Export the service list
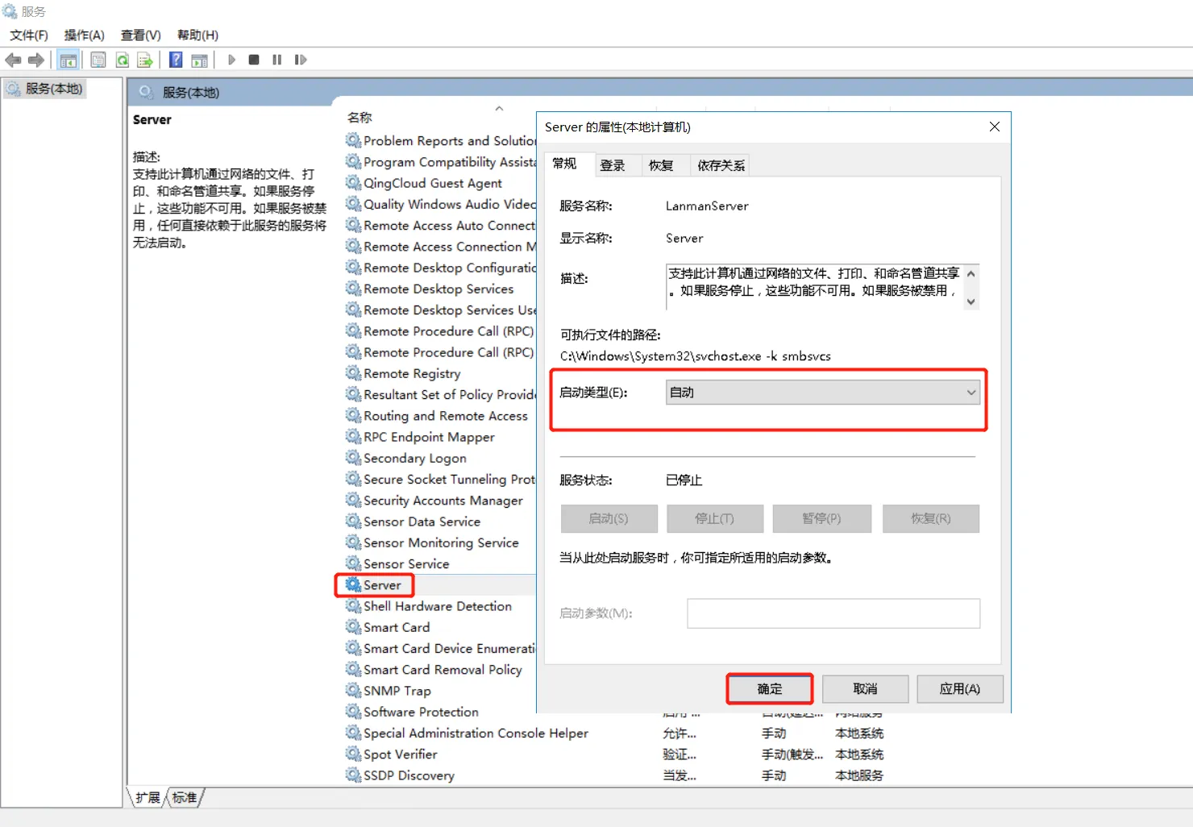 146,59
